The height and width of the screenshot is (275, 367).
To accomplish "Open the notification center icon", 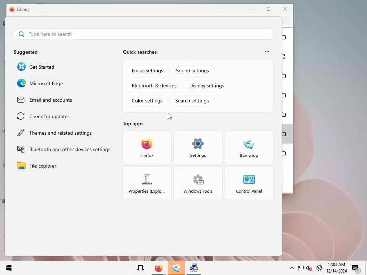I will [356, 268].
